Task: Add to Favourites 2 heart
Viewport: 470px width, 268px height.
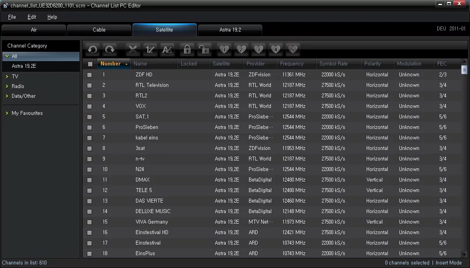Action: [x=241, y=49]
